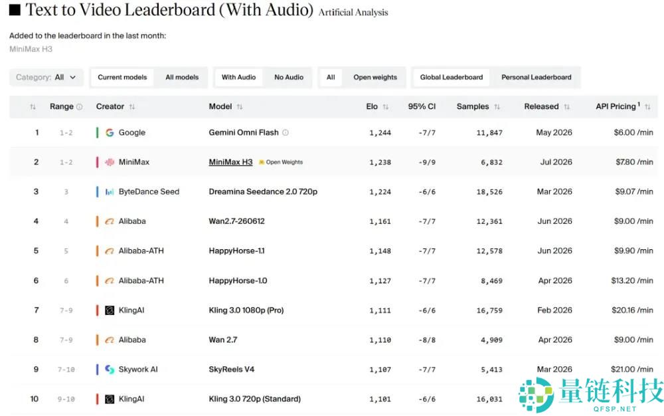Click the $13.20 /min price

pyautogui.click(x=632, y=280)
